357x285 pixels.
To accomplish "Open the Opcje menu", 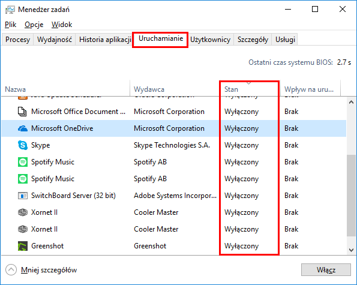I will [x=34, y=25].
